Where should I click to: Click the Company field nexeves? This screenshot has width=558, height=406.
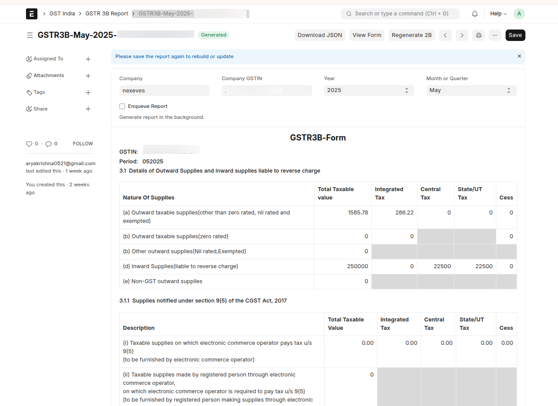(164, 90)
